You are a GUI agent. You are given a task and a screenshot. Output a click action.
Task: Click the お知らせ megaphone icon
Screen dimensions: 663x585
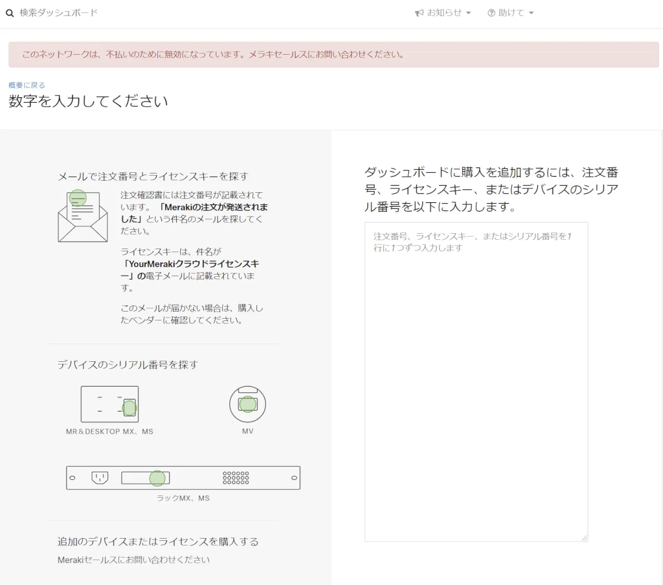[x=419, y=13]
